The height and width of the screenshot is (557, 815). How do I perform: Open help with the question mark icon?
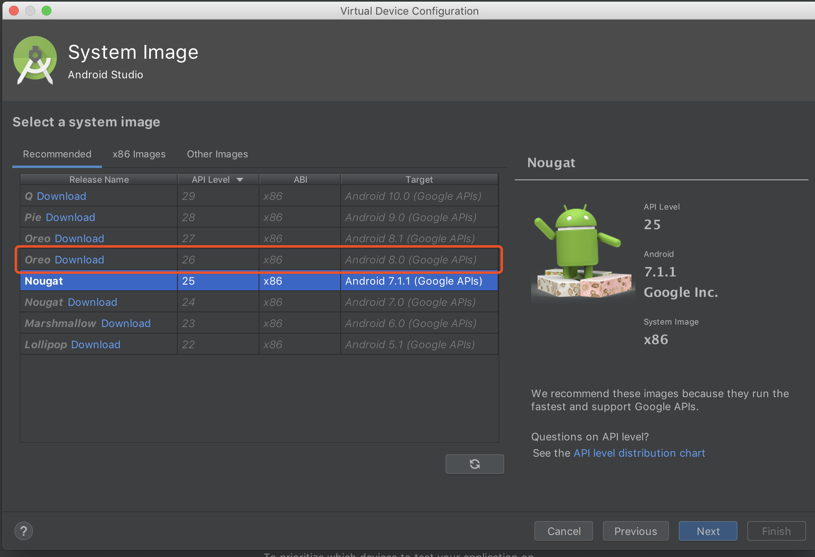click(24, 531)
